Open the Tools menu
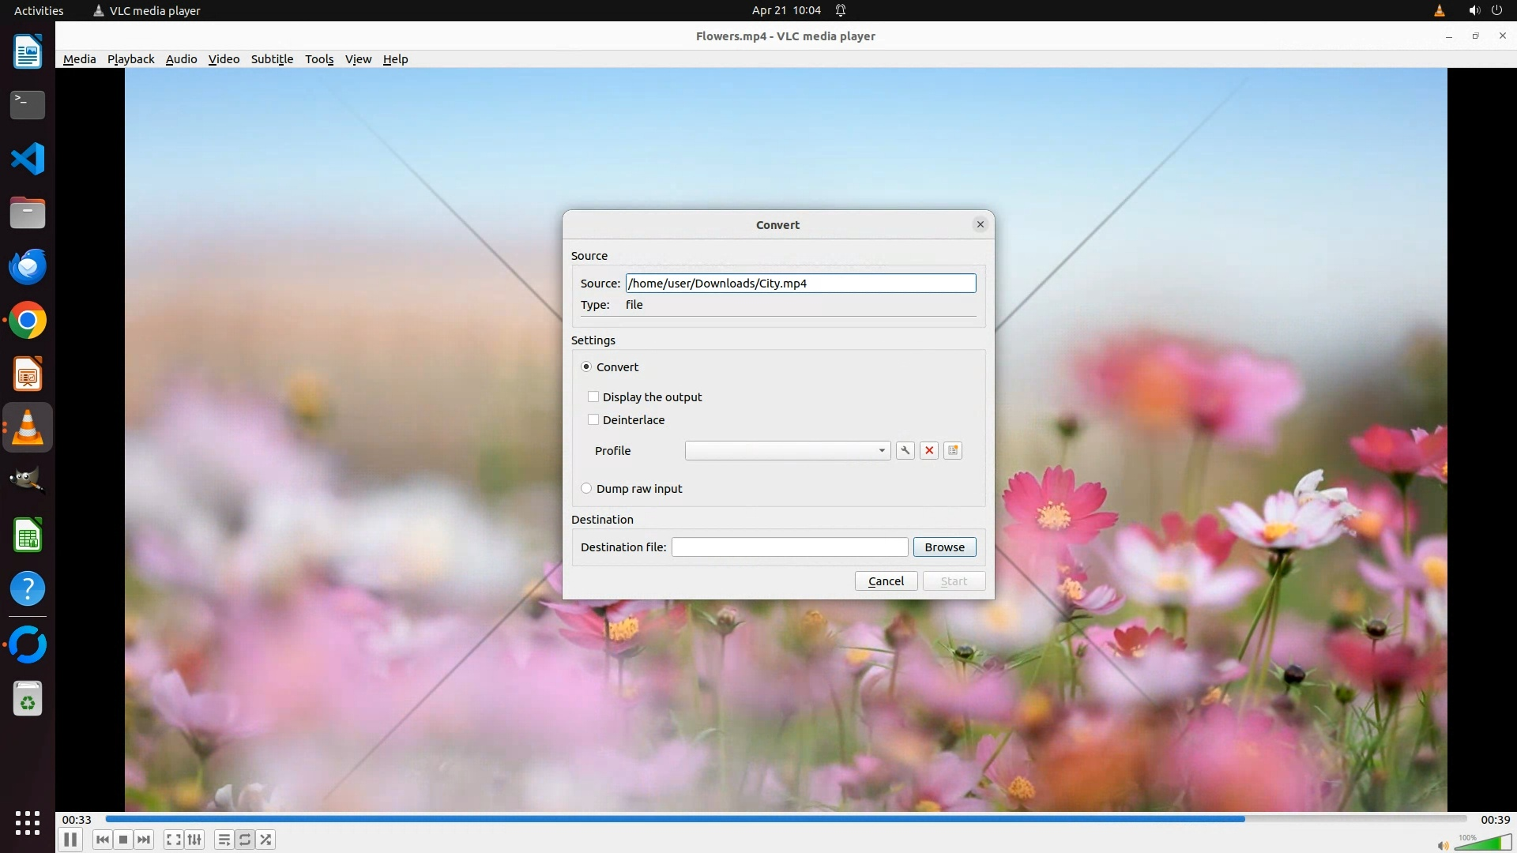Screen dimensions: 1517x853 pos(319,59)
